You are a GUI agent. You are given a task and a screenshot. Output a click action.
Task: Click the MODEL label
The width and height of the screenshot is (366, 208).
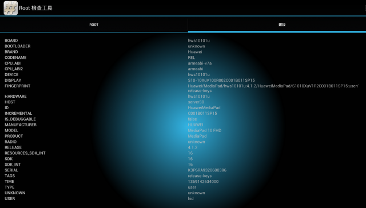pyautogui.click(x=11, y=131)
